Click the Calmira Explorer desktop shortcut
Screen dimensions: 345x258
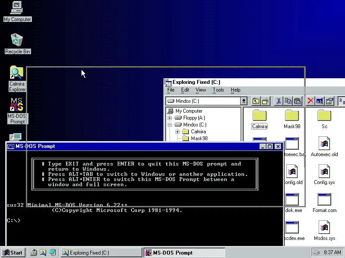pos(17,79)
